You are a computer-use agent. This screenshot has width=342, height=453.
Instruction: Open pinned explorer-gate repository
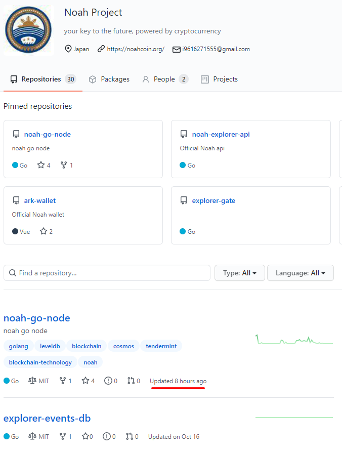pos(213,200)
